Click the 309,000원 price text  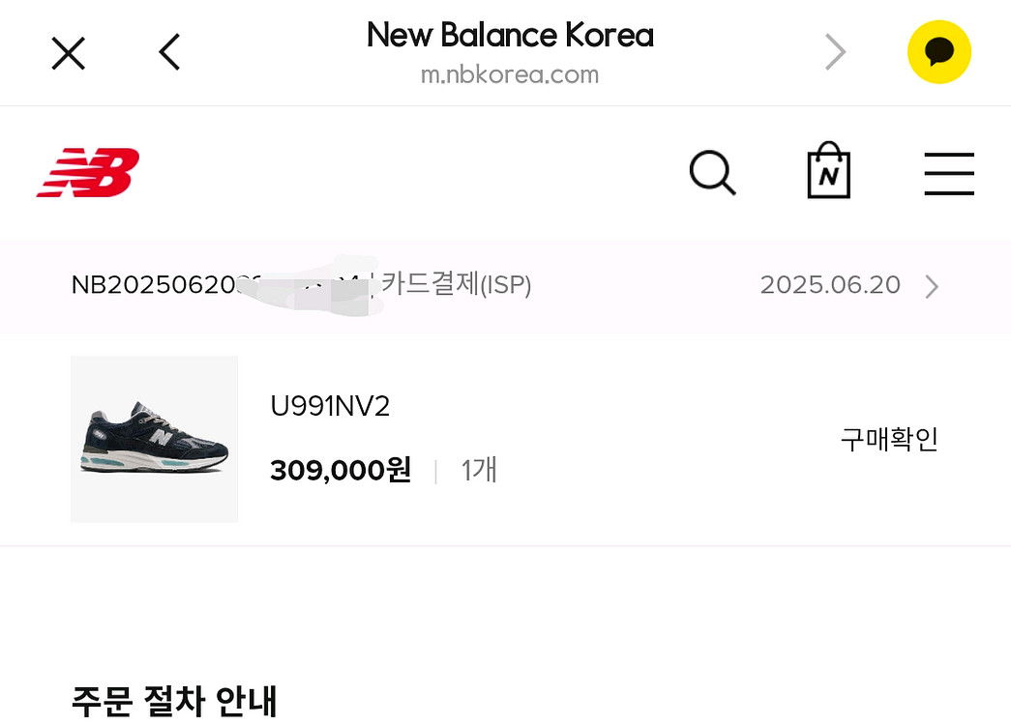click(340, 470)
